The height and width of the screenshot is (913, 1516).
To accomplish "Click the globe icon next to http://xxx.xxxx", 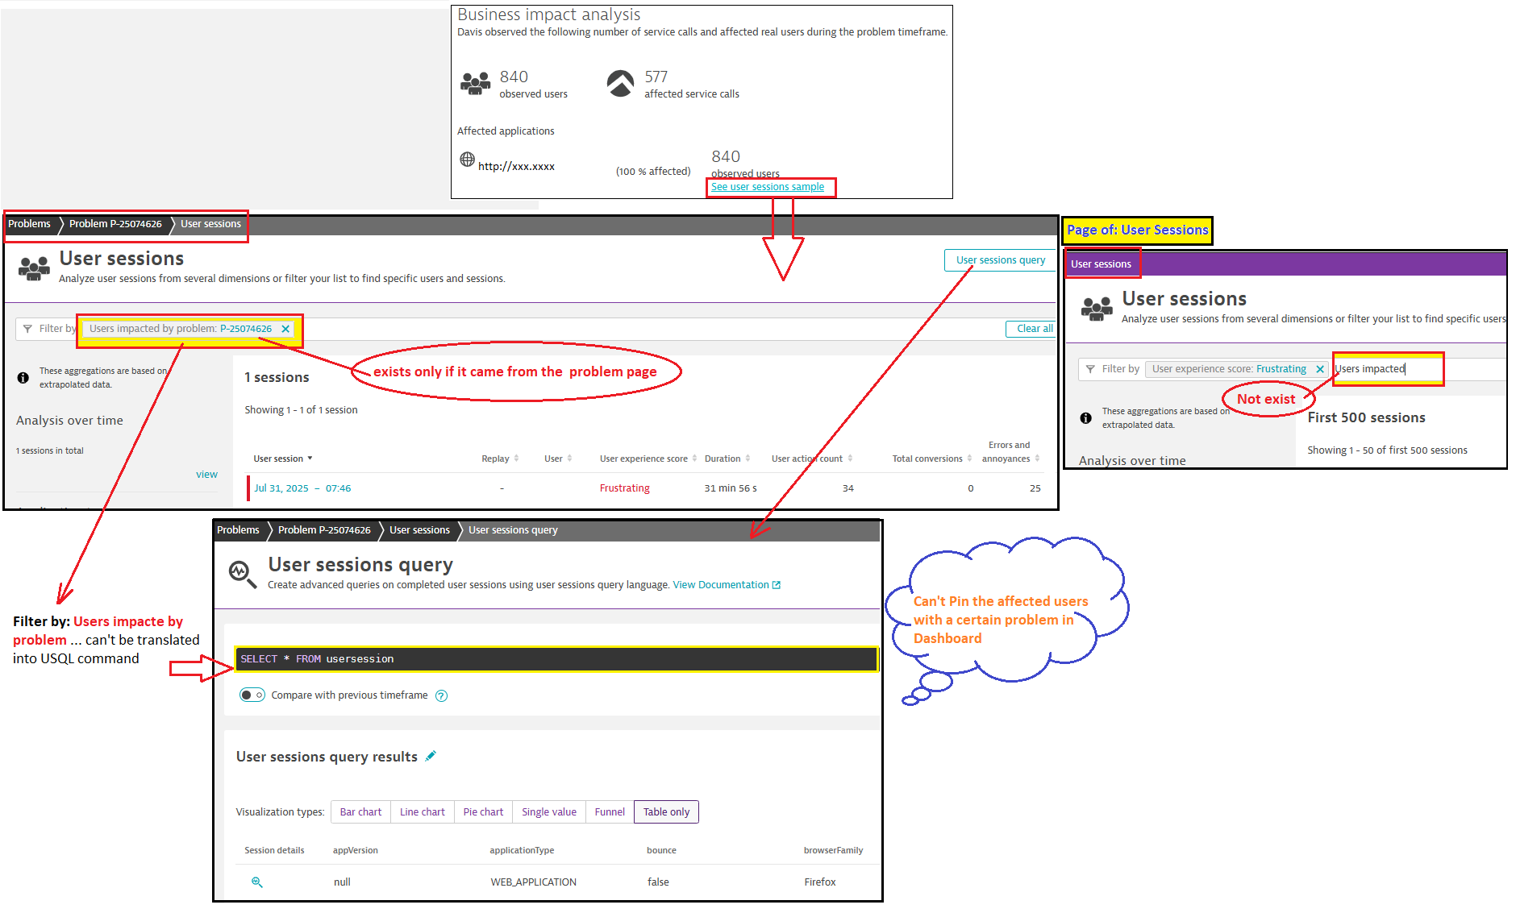I will (x=468, y=160).
